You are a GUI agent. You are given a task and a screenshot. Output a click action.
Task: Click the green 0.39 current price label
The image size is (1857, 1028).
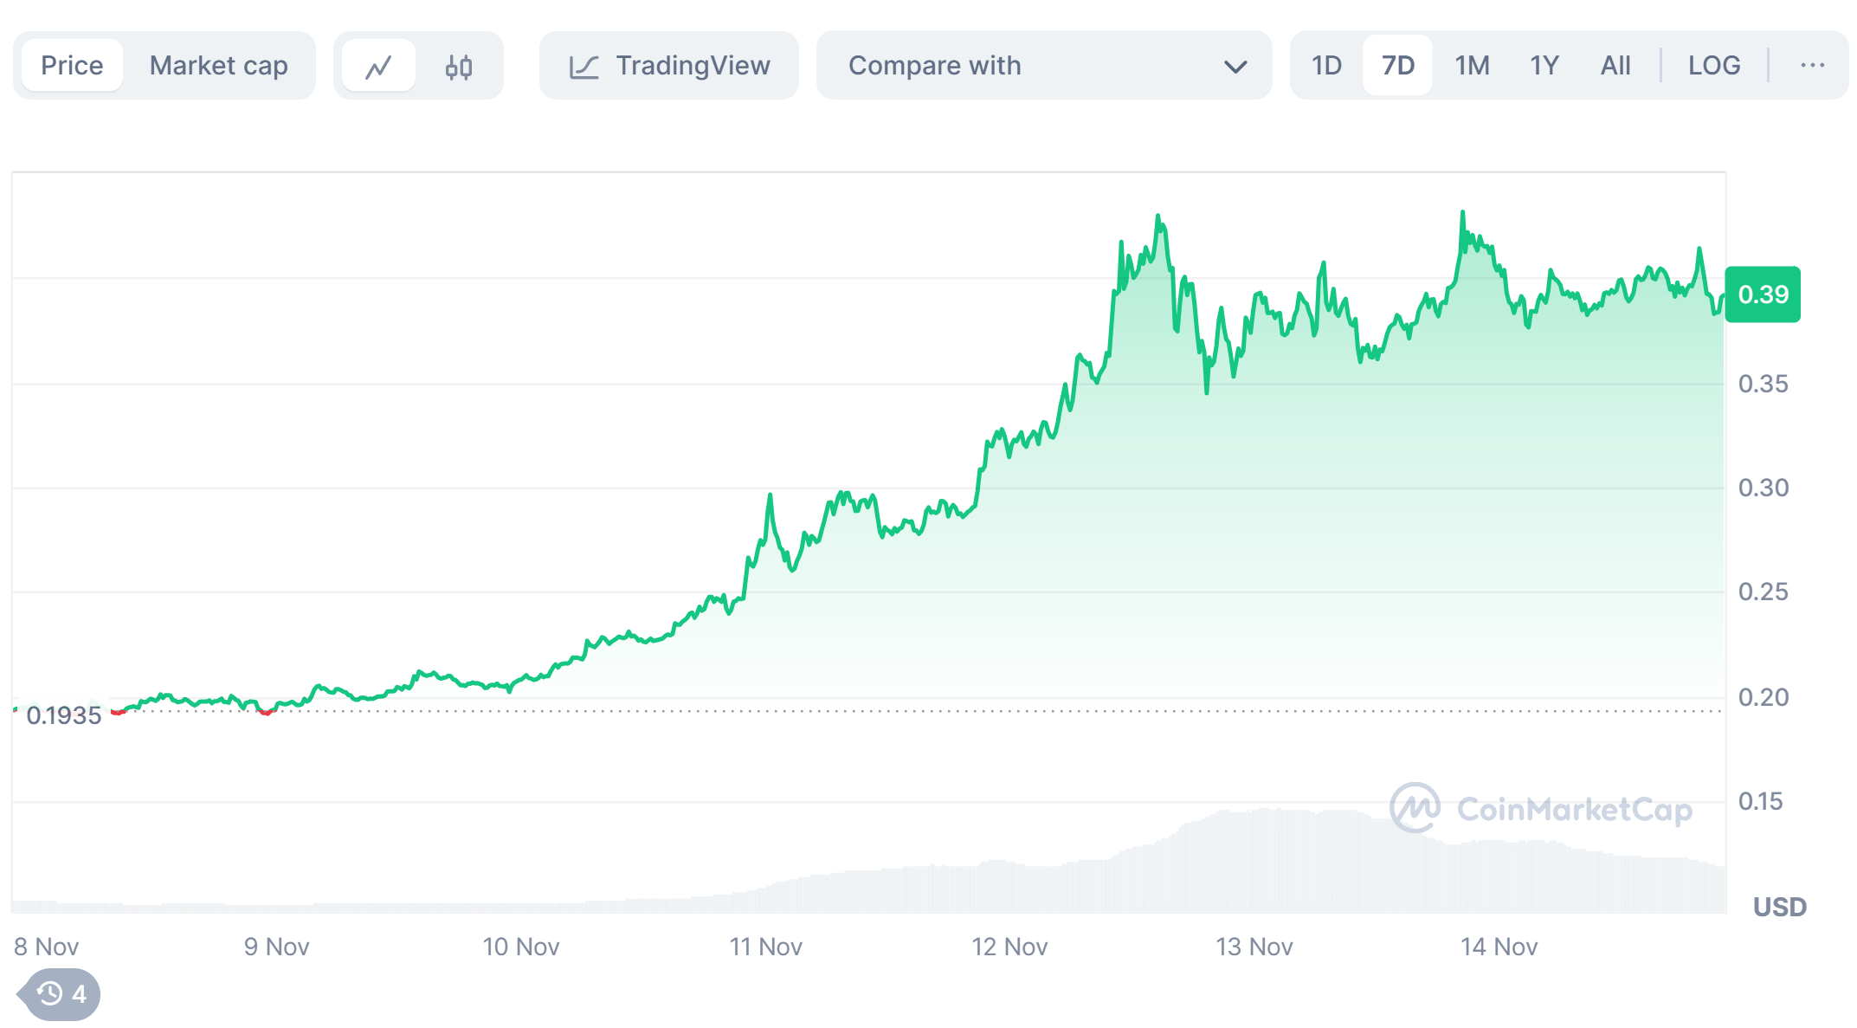click(1763, 294)
